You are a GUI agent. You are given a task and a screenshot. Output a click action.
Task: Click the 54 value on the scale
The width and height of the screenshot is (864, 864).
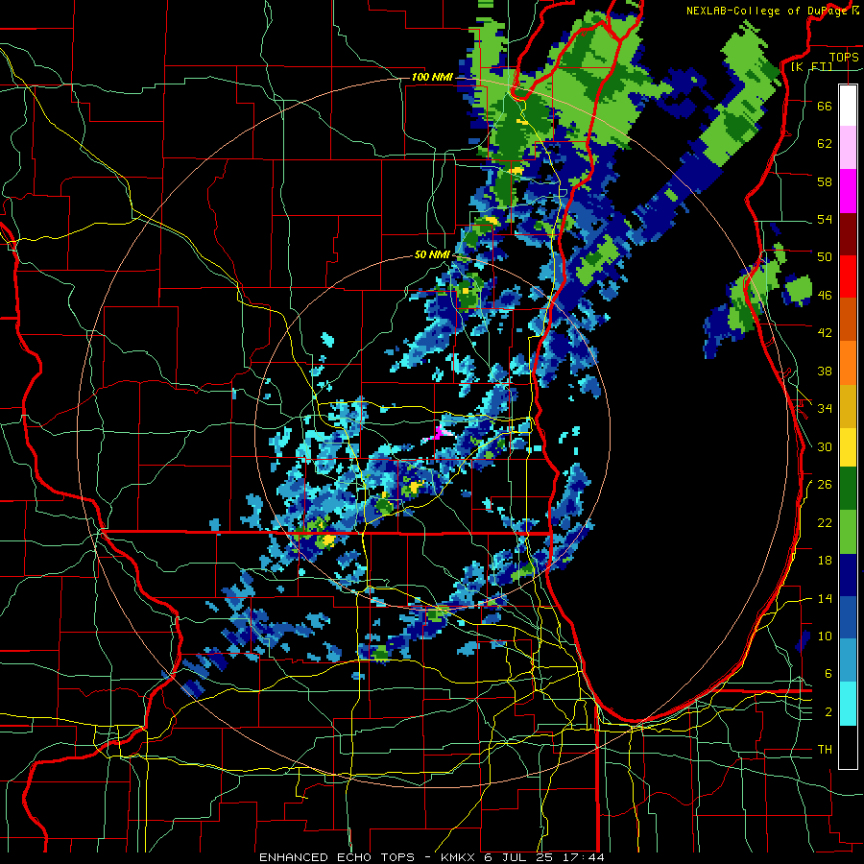[825, 219]
